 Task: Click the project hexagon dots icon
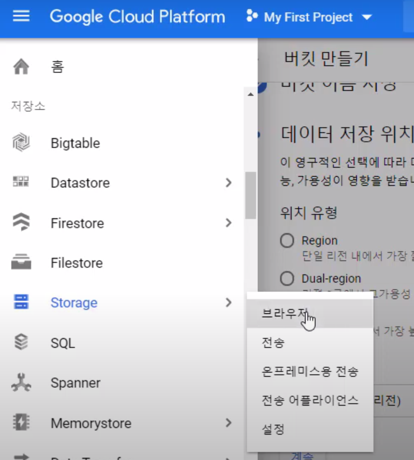pos(252,16)
